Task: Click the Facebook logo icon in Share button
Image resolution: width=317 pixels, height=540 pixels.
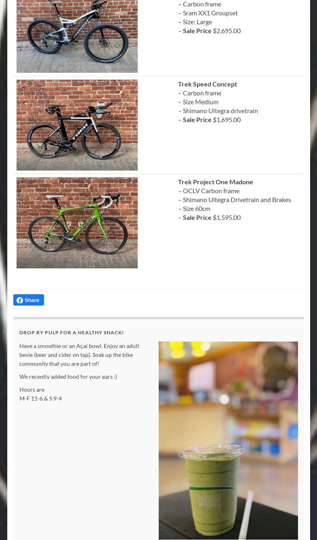Action: [x=20, y=300]
